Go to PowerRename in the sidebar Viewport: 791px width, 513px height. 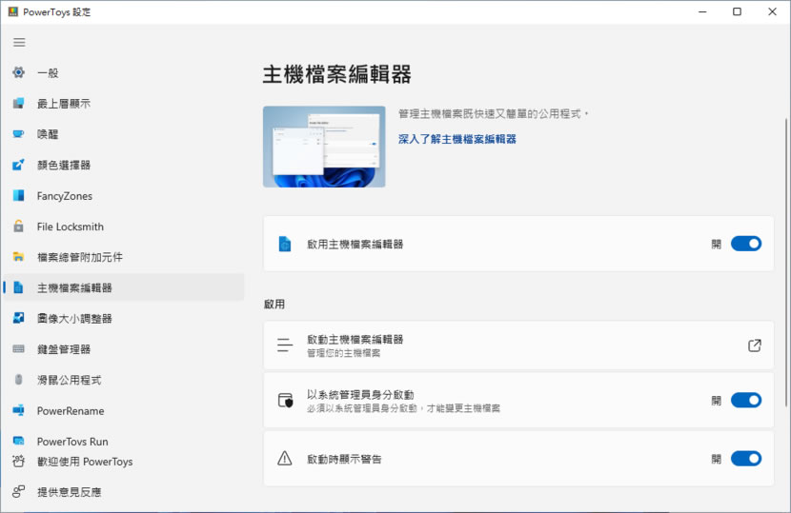click(x=71, y=411)
